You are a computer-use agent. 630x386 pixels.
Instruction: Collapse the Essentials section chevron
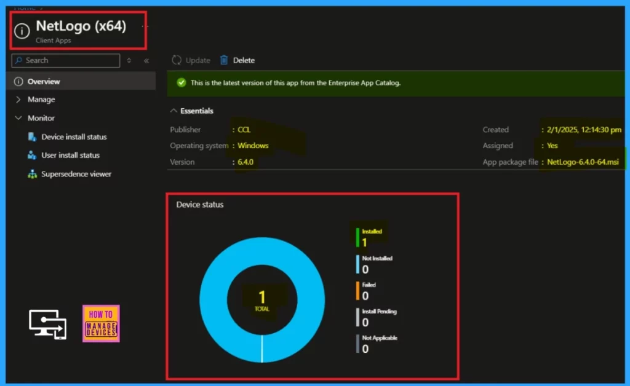pos(173,111)
